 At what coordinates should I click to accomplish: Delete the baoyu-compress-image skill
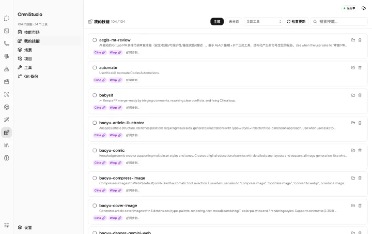click(x=360, y=178)
